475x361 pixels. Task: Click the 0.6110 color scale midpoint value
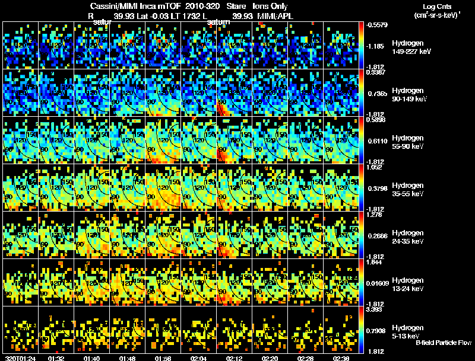(378, 141)
